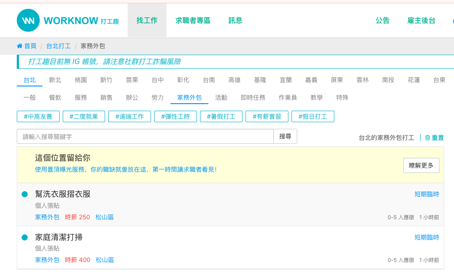The height and width of the screenshot is (277, 454).
Task: Open the 家庭清潔打掃 job listing
Action: point(59,237)
